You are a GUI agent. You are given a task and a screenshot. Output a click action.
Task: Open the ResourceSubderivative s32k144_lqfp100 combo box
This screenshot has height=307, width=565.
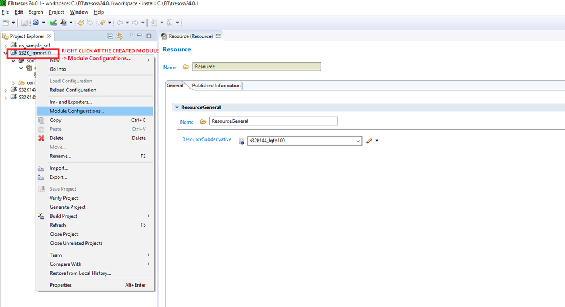[x=304, y=141]
